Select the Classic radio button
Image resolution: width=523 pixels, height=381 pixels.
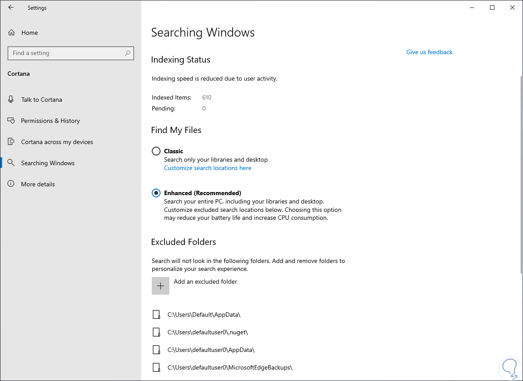(x=156, y=151)
